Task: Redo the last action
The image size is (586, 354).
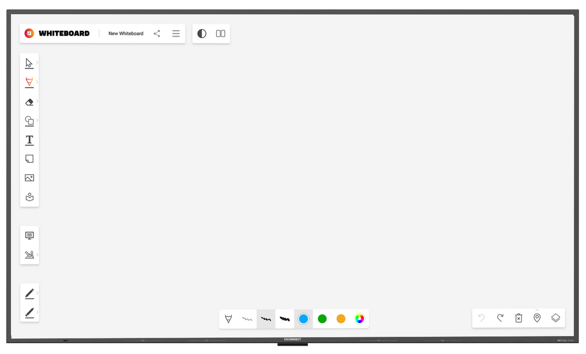Action: 500,318
